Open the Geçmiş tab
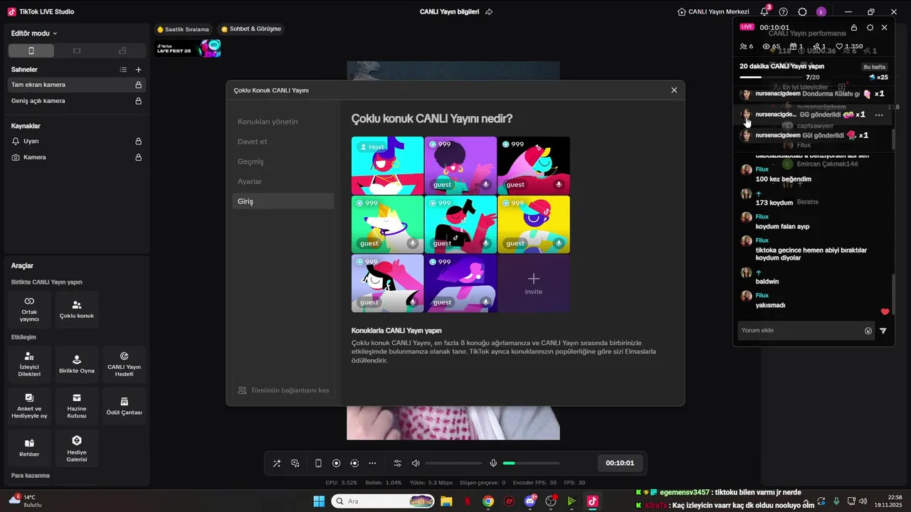 (283, 161)
